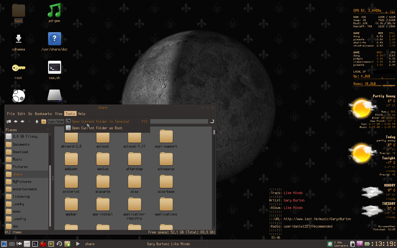Open the File menu in the share window
The image size is (397, 248).
[11, 114]
